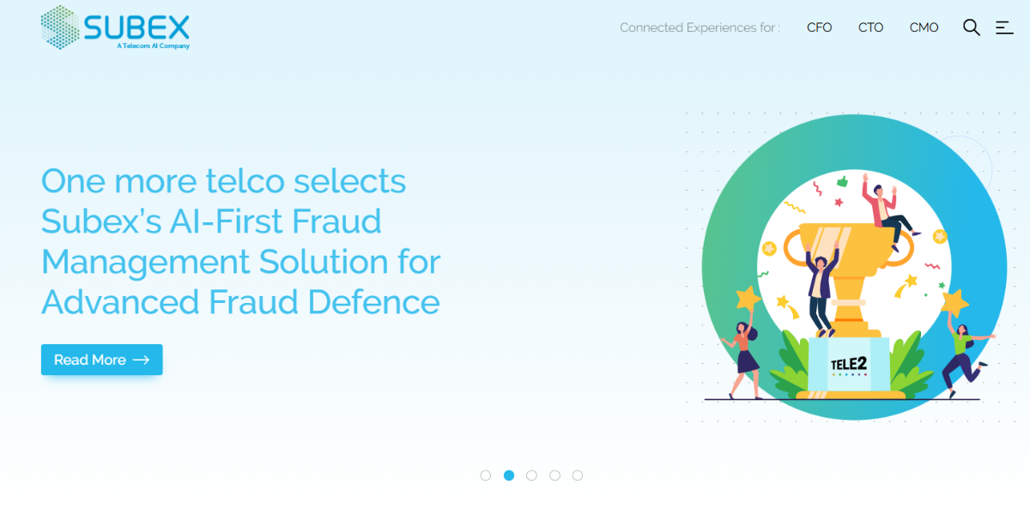Click the TELE2 logo on the pedestal
Image resolution: width=1030 pixels, height=515 pixels.
(848, 365)
